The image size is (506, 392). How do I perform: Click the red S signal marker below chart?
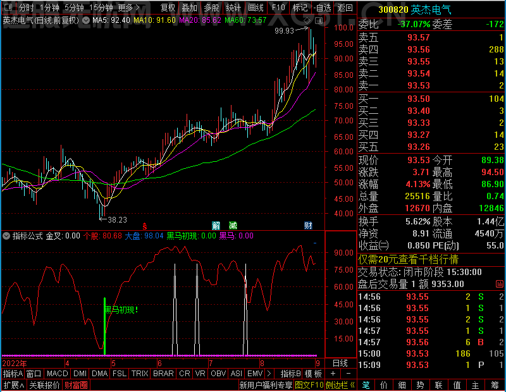pyautogui.click(x=145, y=226)
